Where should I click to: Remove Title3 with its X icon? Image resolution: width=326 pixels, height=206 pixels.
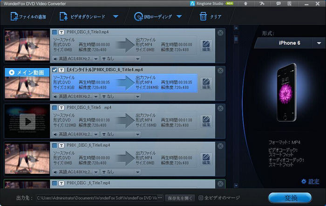click(x=220, y=33)
